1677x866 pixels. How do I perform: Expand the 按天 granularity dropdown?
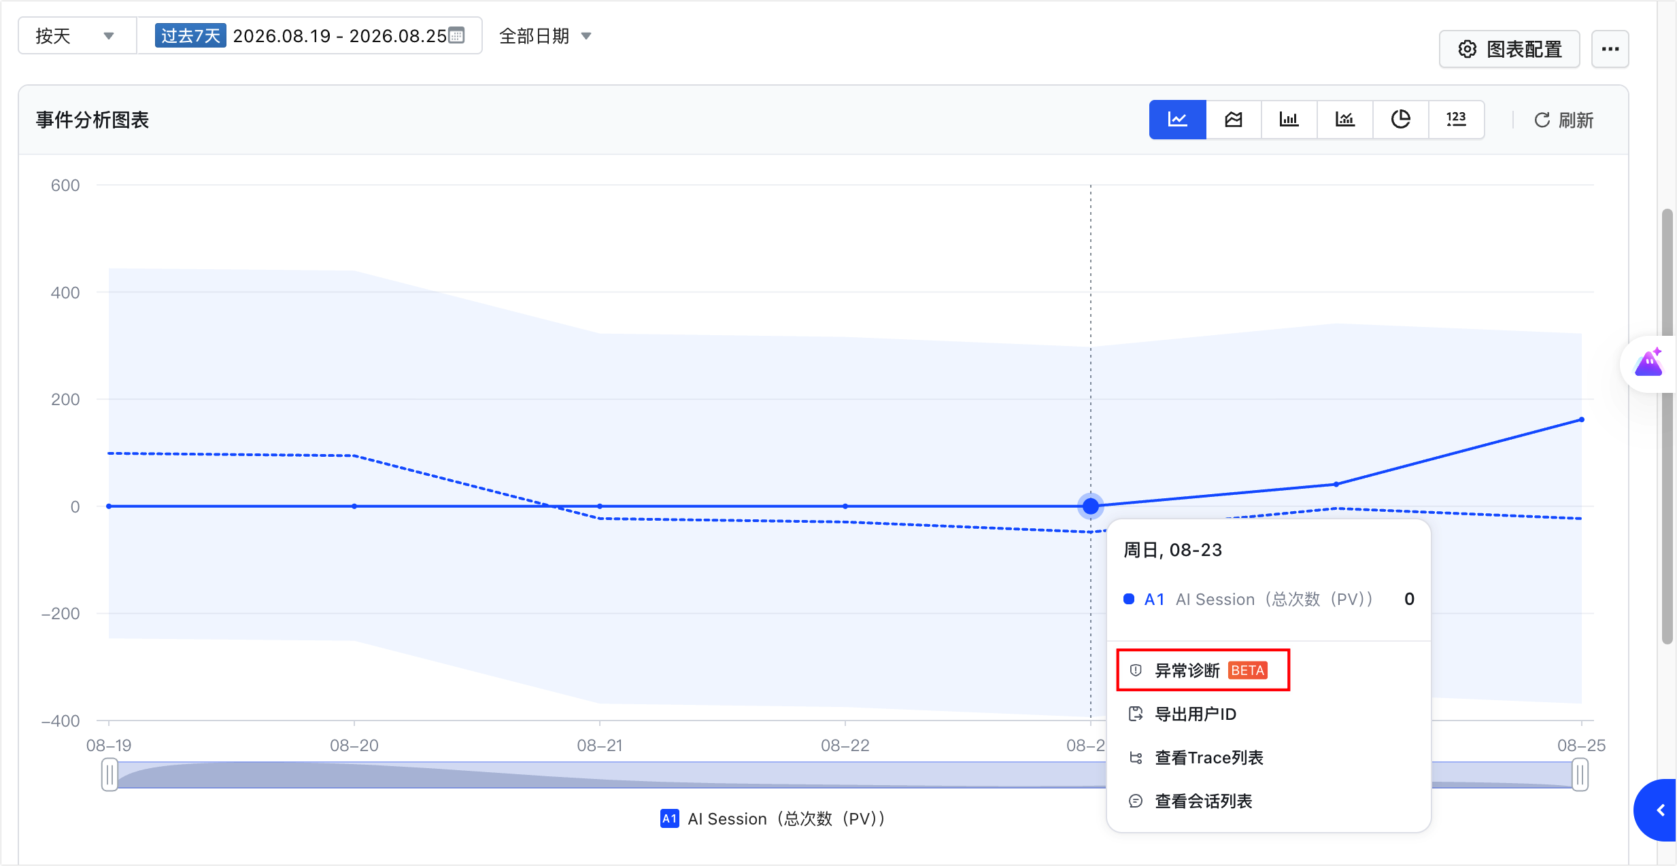pyautogui.click(x=77, y=35)
